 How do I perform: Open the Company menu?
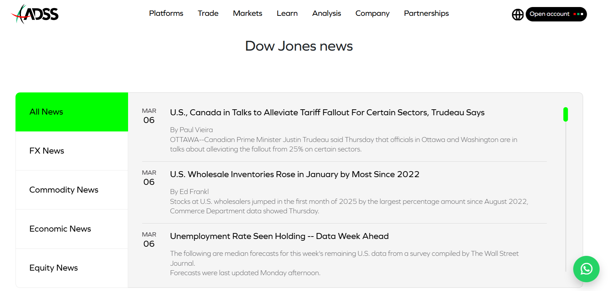pos(372,13)
